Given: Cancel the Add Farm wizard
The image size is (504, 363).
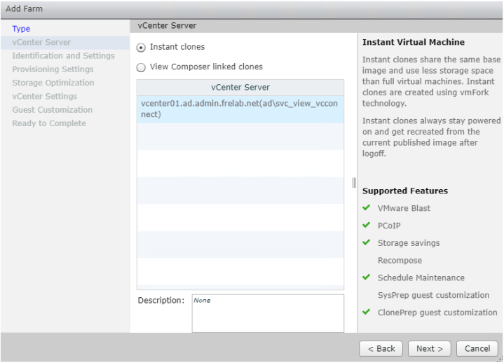Looking at the screenshot, I should coord(477,348).
